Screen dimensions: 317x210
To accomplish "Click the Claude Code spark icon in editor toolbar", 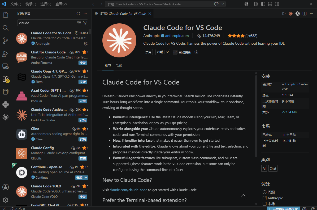I will [x=291, y=14].
